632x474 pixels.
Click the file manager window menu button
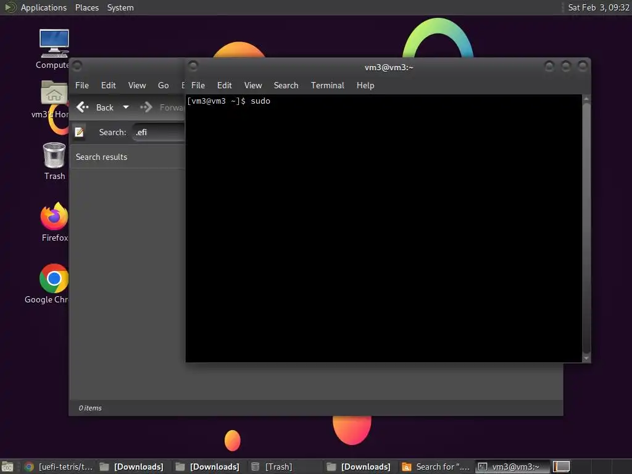click(77, 65)
